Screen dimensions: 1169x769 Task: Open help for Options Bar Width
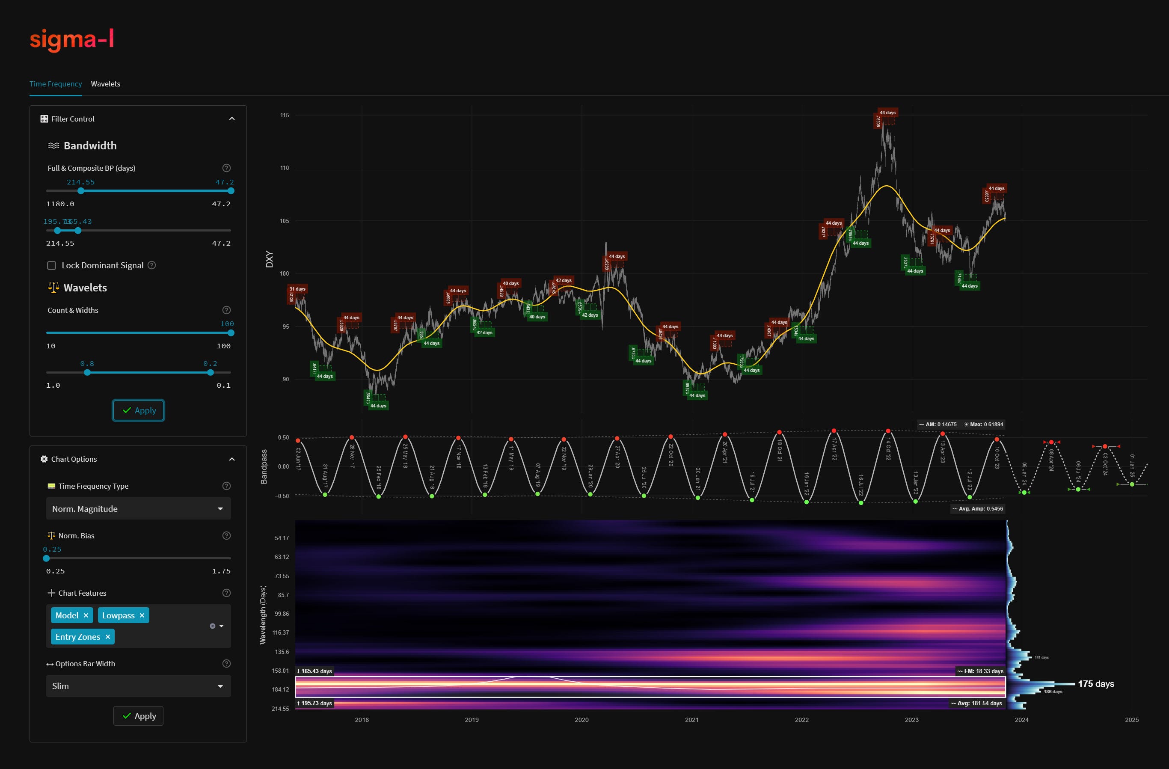(226, 664)
